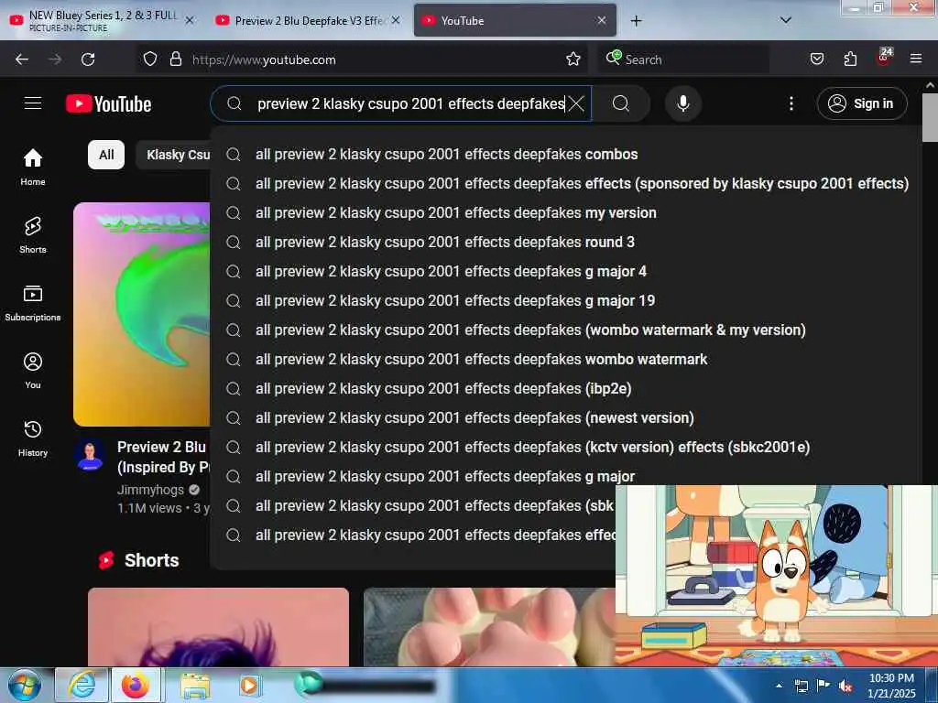
Task: Click the YouTube logo
Action: point(108,104)
